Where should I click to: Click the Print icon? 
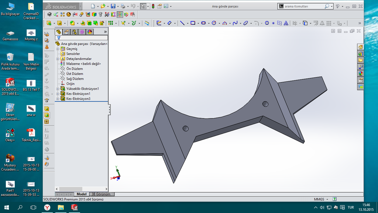click(x=123, y=6)
